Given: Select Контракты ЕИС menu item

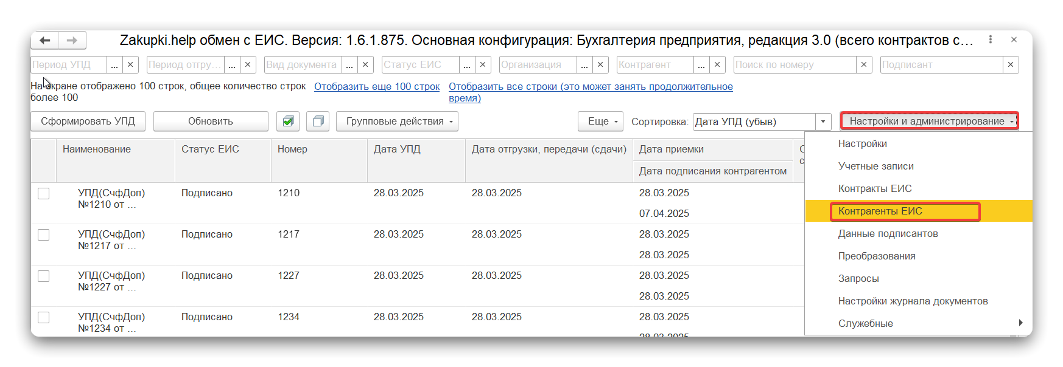Looking at the screenshot, I should tap(919, 188).
